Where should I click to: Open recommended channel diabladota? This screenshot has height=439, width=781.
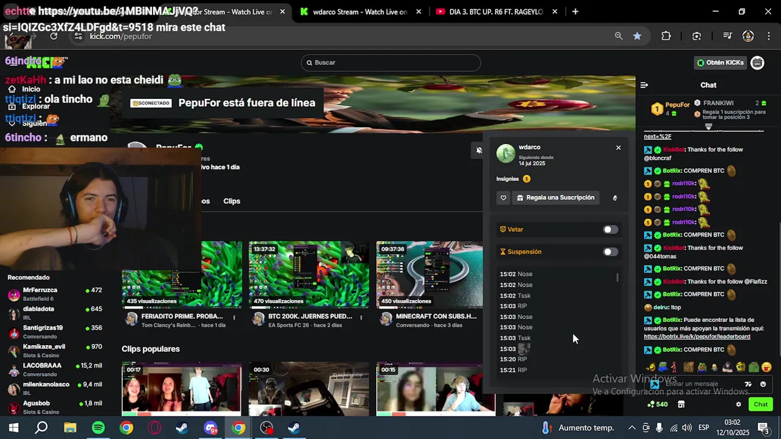(x=54, y=313)
